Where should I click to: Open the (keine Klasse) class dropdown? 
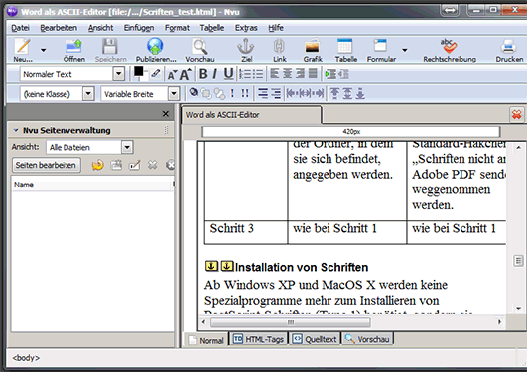tap(88, 94)
